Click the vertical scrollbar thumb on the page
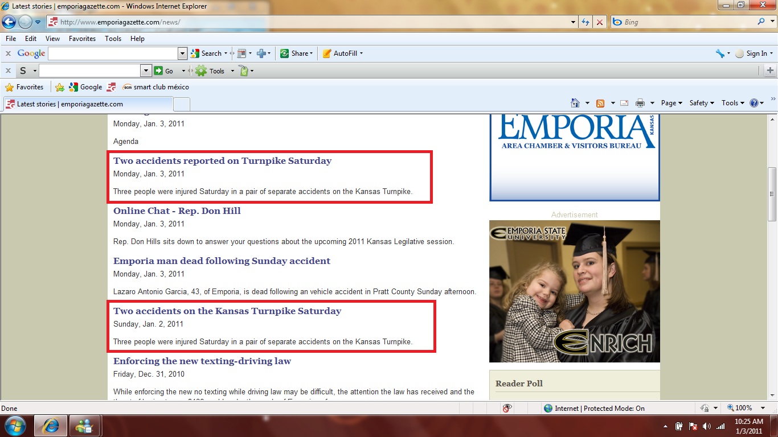The image size is (778, 437). 772,194
